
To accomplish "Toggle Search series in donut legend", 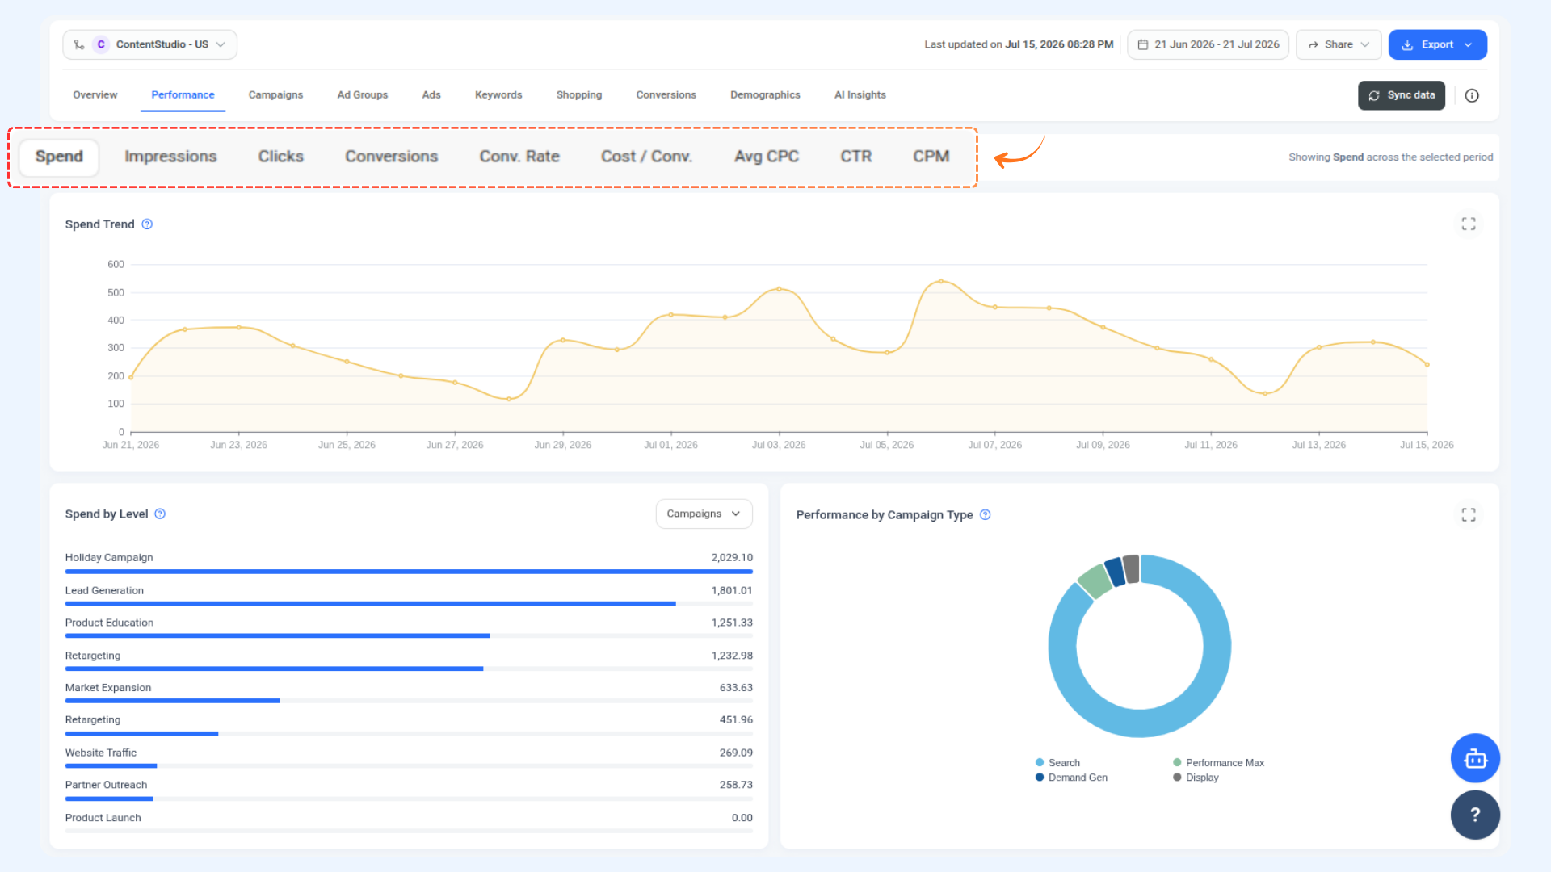I will pos(1057,762).
